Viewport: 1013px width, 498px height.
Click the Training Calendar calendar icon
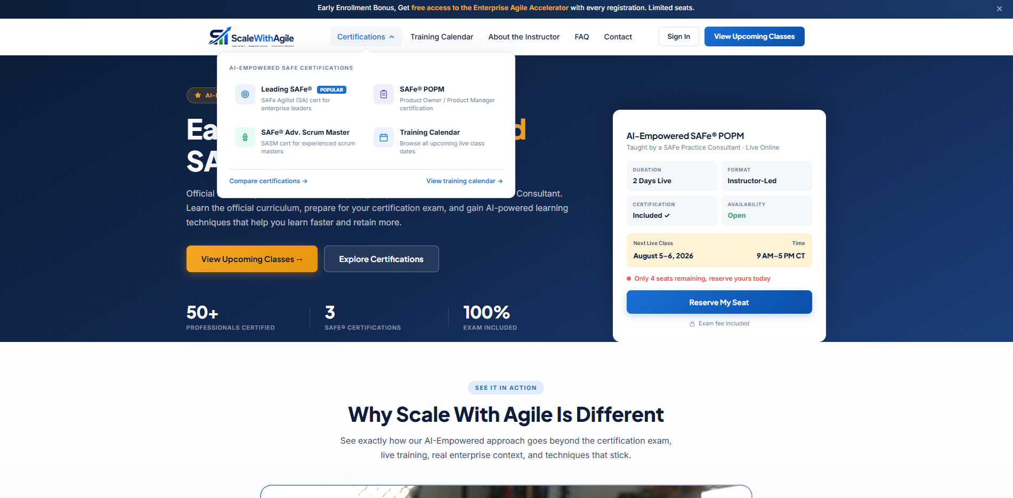tap(384, 137)
